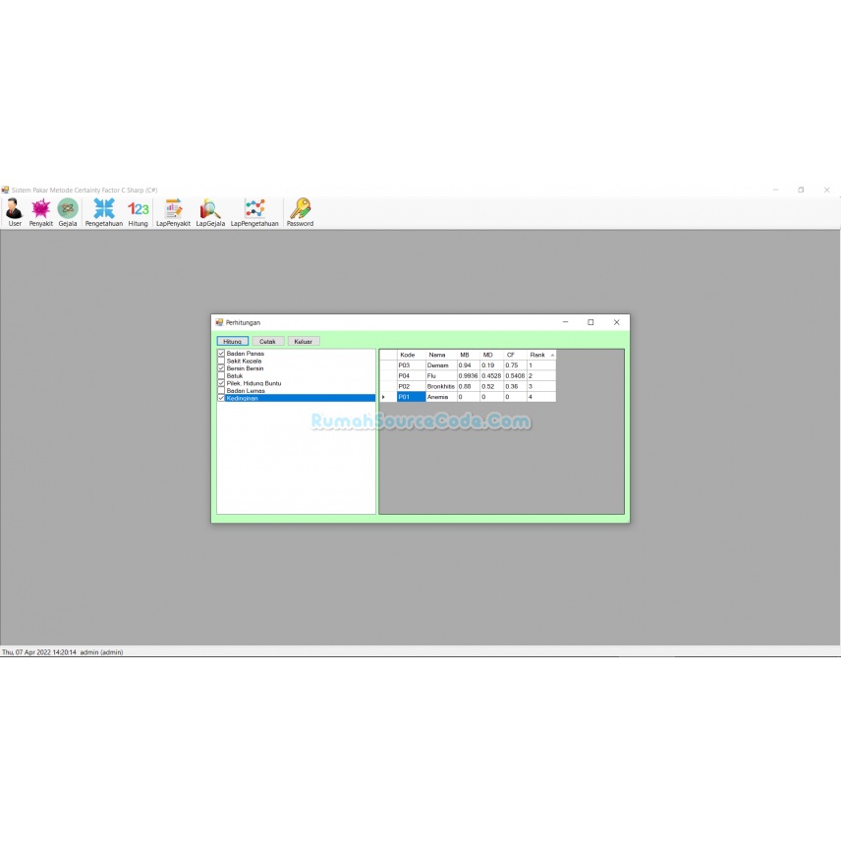Click the Rank column sort arrow
Viewport: 841px width, 841px height.
[x=553, y=355]
